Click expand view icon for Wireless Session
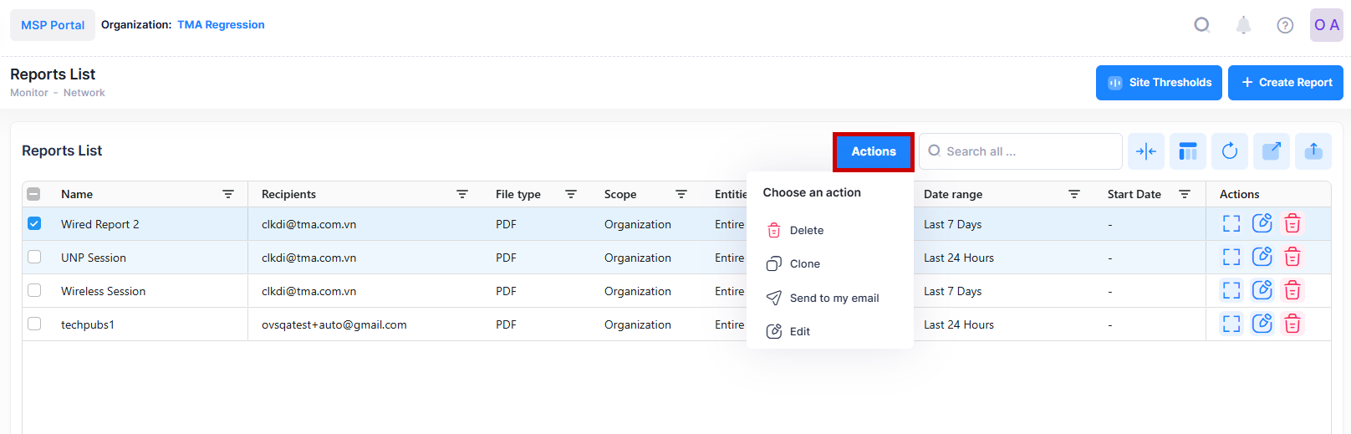The width and height of the screenshot is (1351, 434). pyautogui.click(x=1231, y=291)
